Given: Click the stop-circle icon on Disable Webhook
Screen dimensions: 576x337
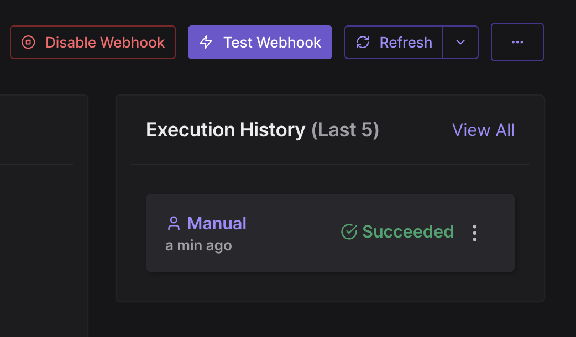Looking at the screenshot, I should [x=28, y=42].
